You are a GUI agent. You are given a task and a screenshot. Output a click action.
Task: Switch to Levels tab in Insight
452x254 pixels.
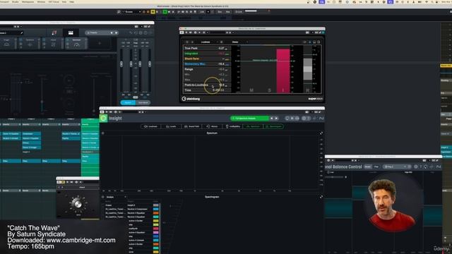171,126
